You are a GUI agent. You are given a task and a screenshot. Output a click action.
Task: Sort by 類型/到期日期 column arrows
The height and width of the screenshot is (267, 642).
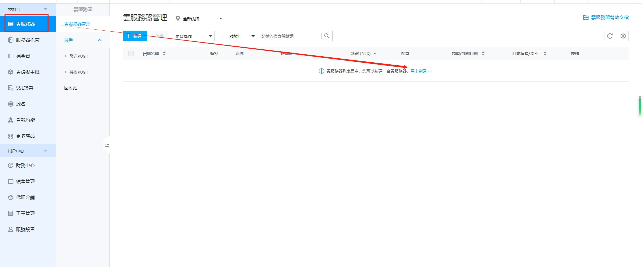(483, 53)
